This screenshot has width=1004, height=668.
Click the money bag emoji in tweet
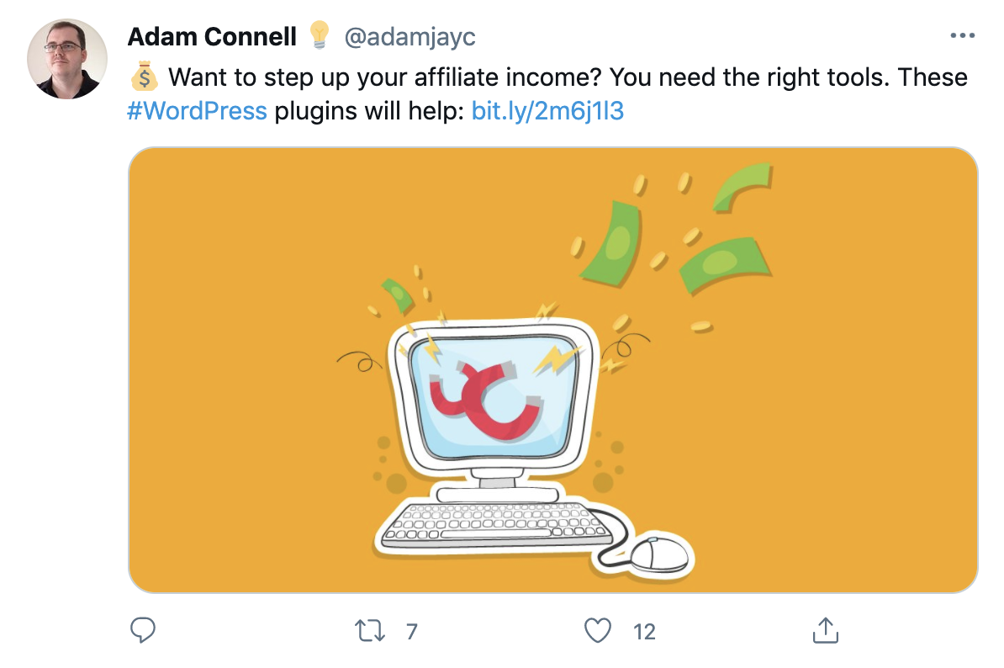pyautogui.click(x=144, y=78)
